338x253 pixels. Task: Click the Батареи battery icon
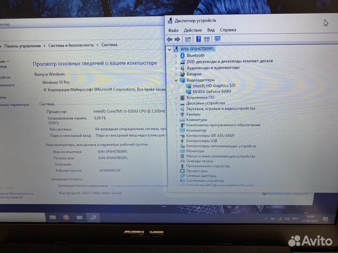click(182, 74)
